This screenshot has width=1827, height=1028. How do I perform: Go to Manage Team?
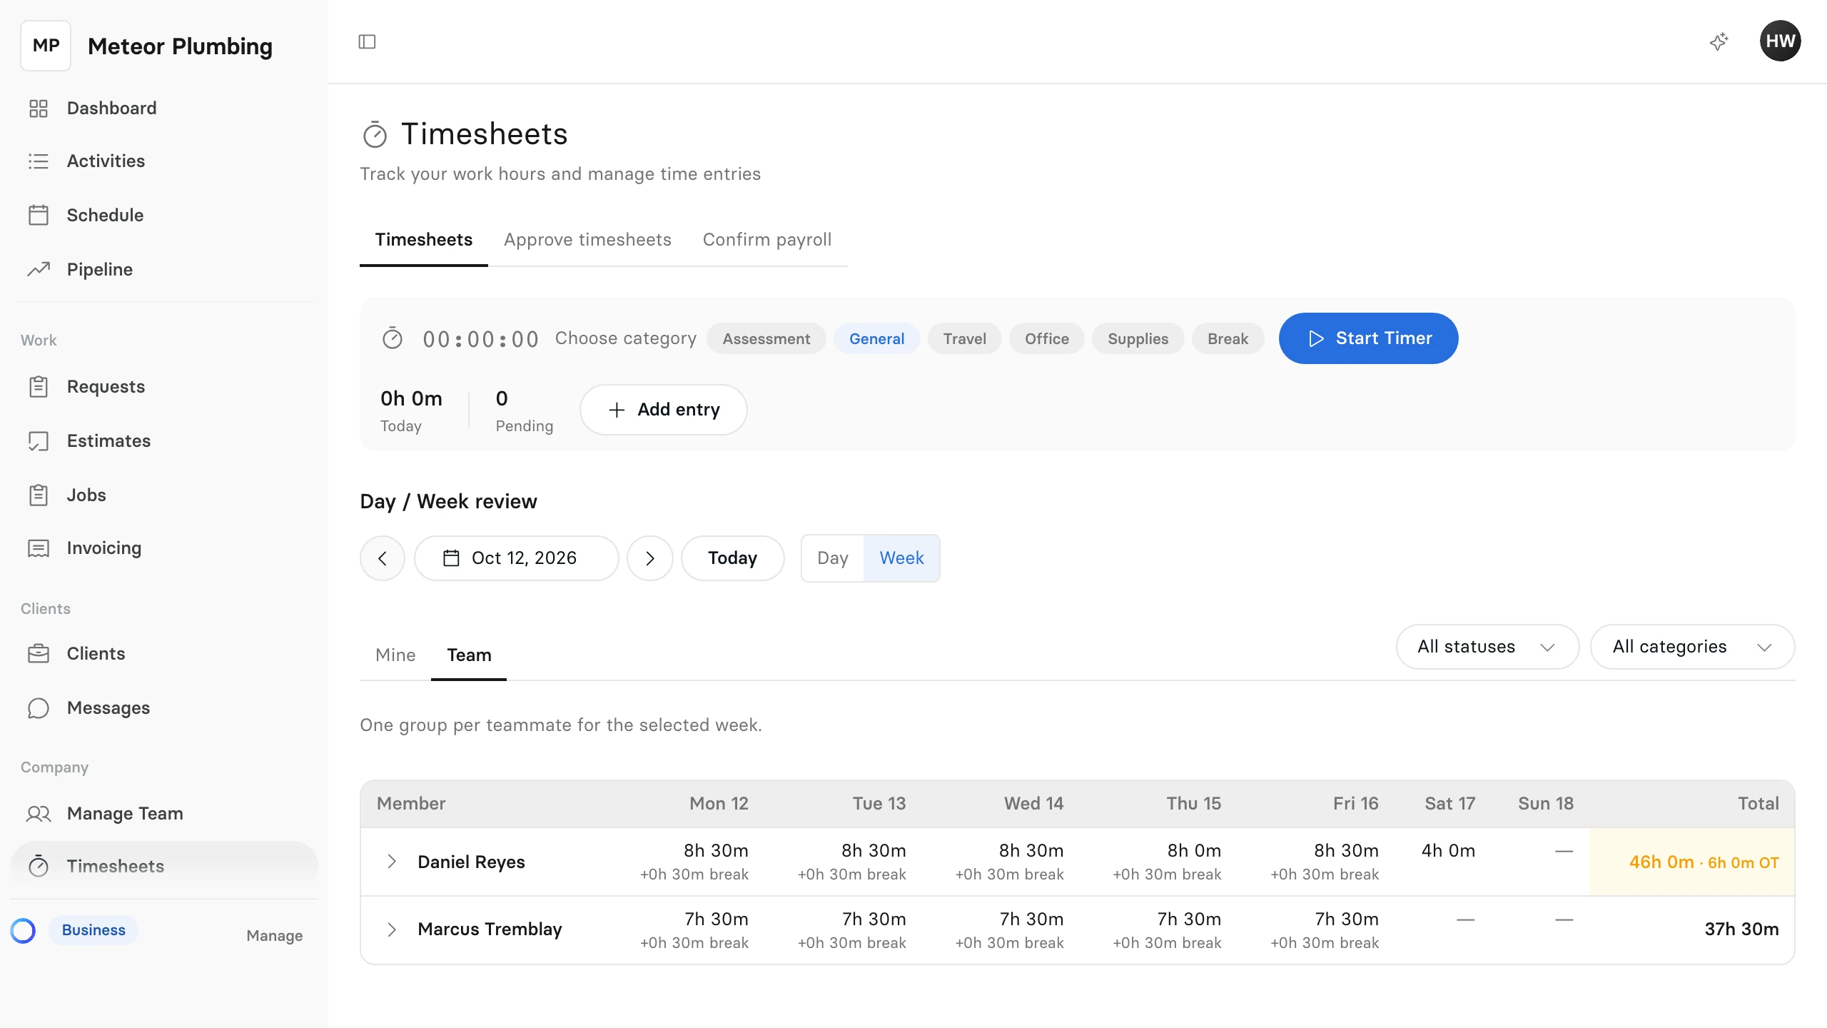pos(164,813)
